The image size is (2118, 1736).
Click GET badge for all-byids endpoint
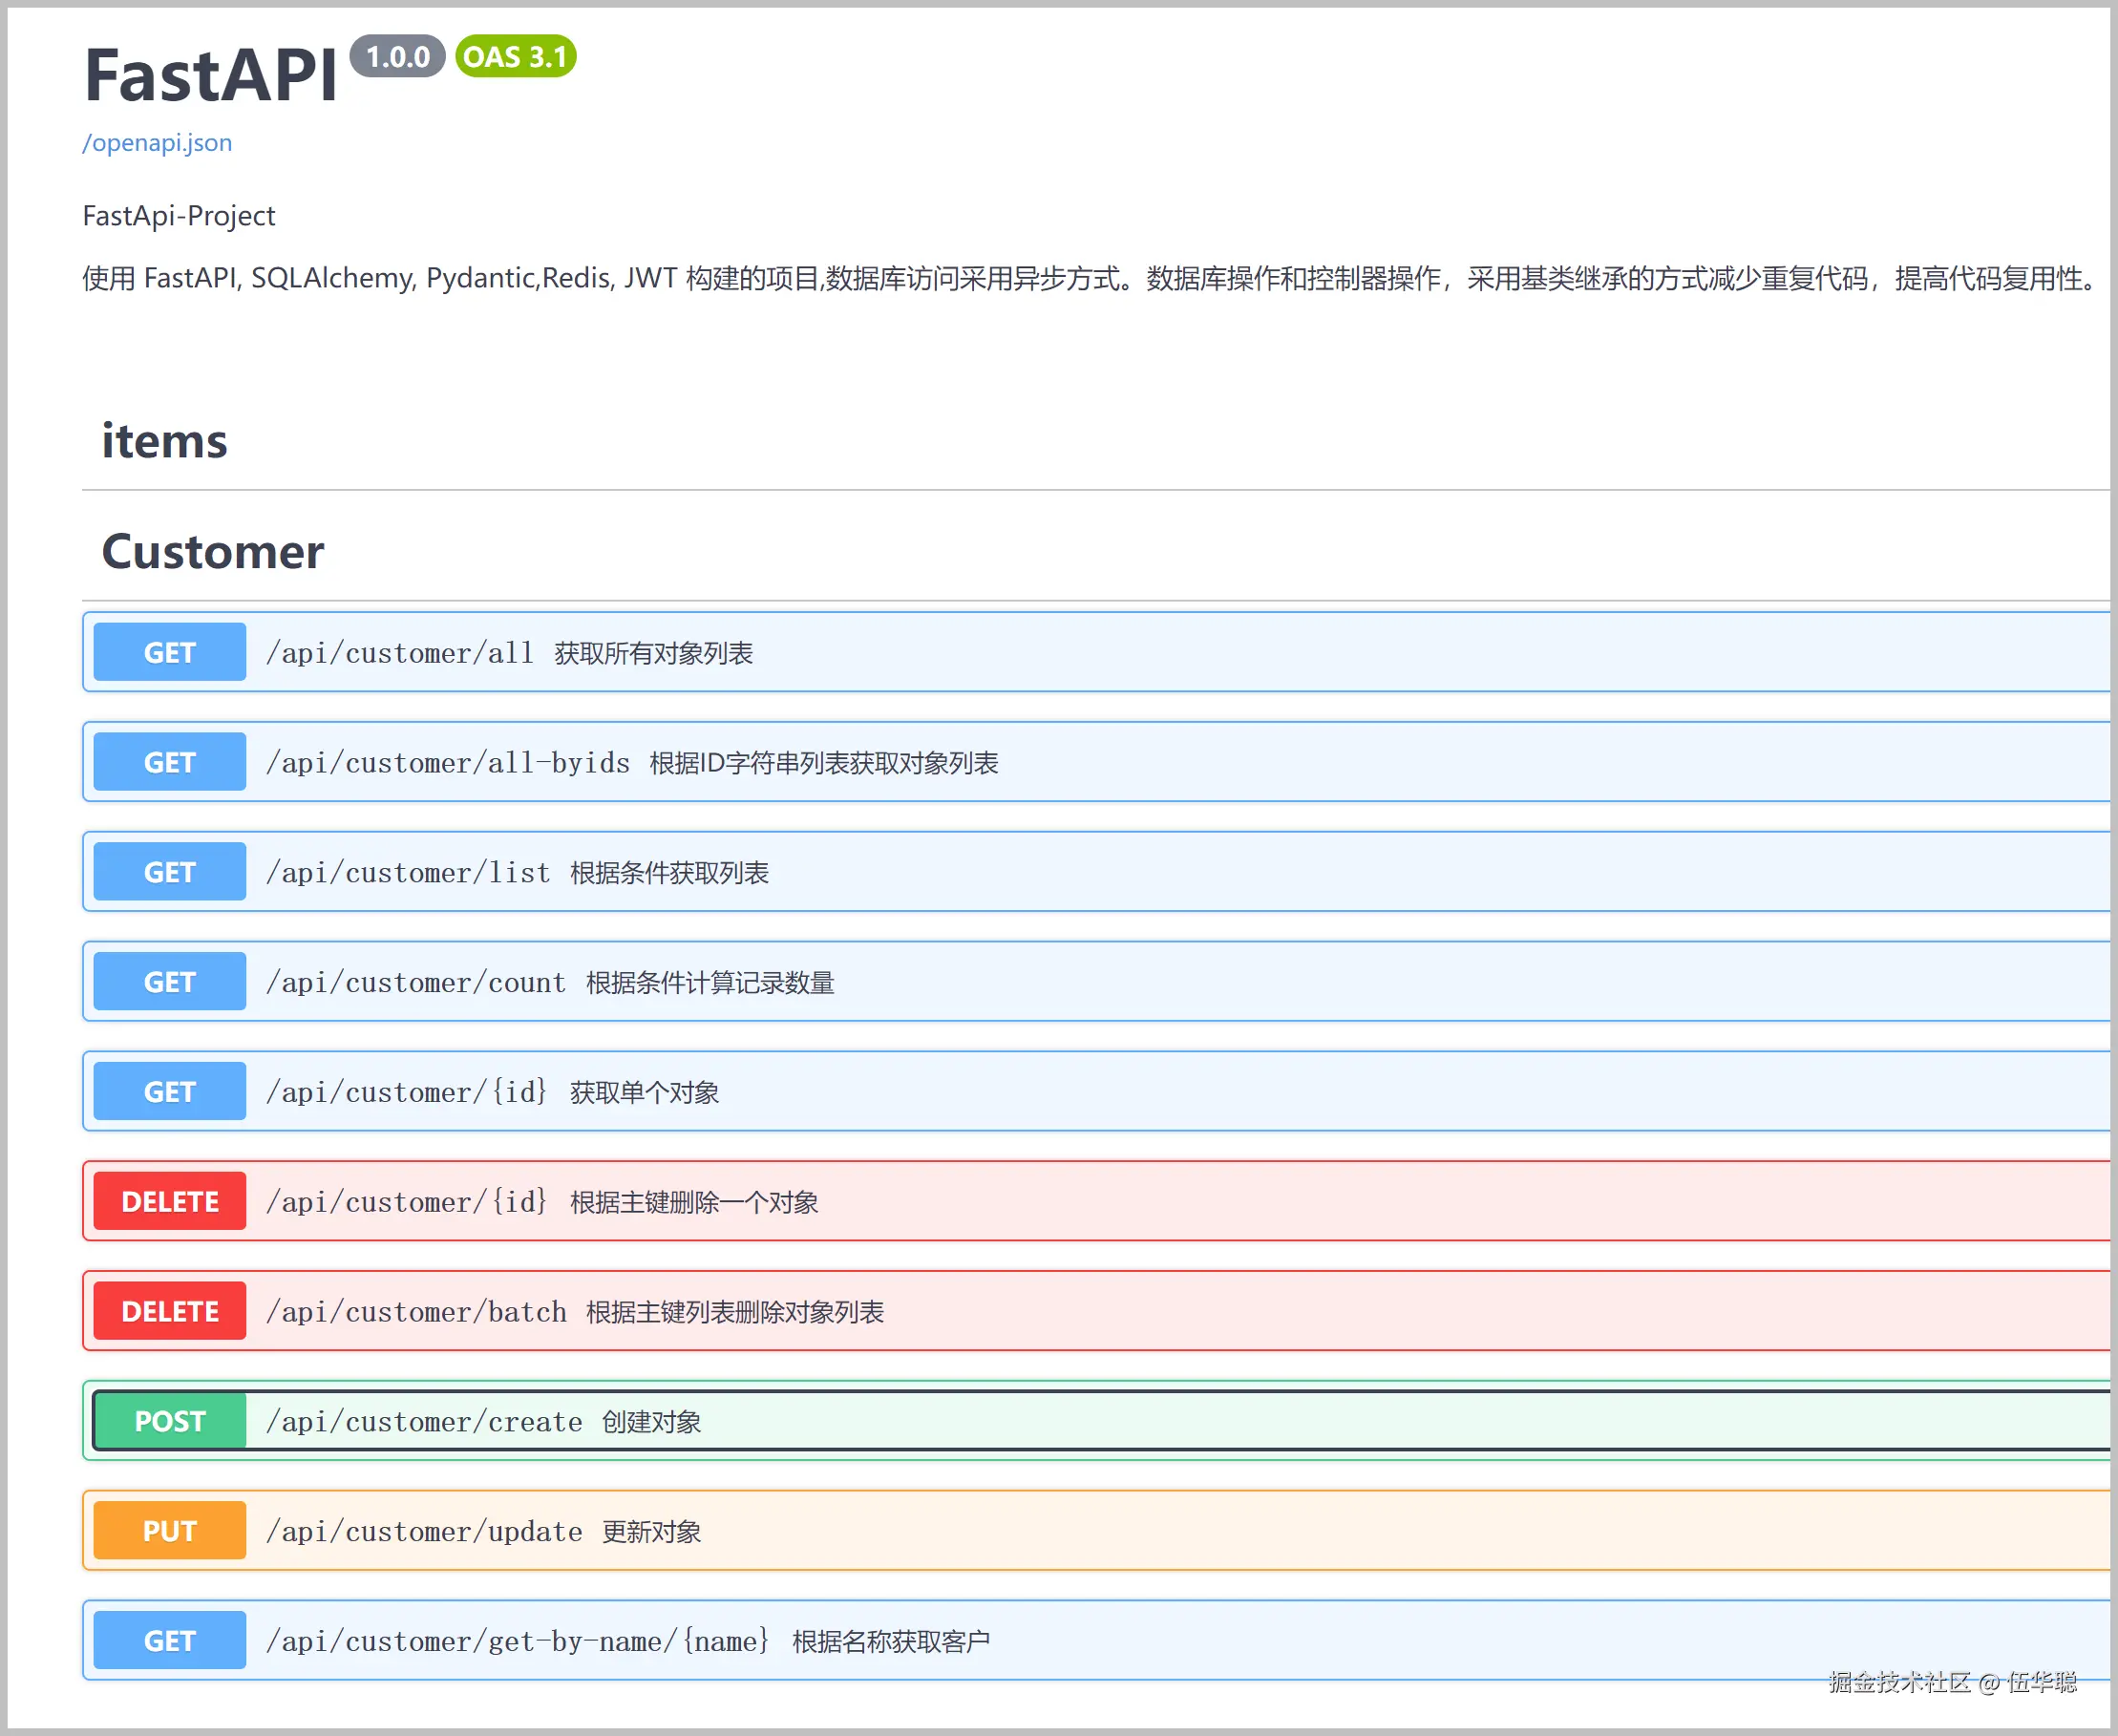click(169, 762)
